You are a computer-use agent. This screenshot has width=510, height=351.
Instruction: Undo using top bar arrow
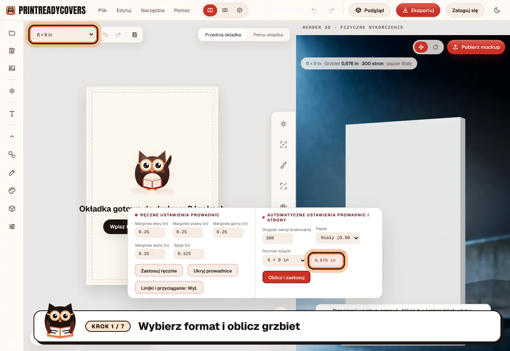click(x=314, y=10)
